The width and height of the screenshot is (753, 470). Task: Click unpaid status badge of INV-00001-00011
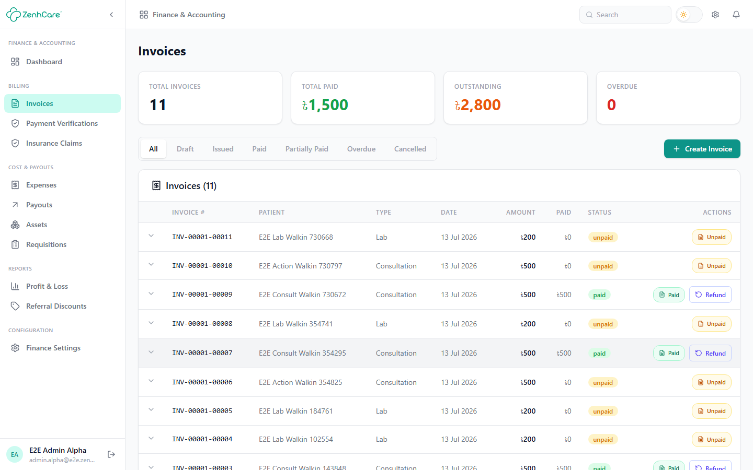tap(603, 237)
